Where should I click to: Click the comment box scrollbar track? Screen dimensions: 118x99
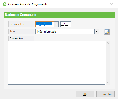click(107, 63)
